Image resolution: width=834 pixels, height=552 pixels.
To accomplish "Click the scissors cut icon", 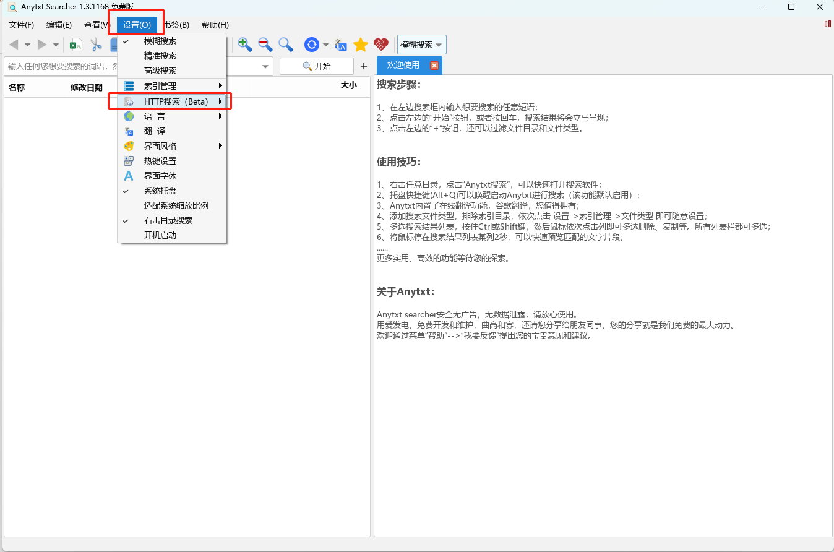I will pyautogui.click(x=96, y=45).
